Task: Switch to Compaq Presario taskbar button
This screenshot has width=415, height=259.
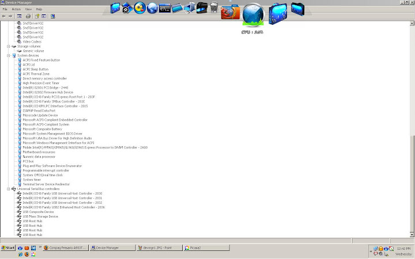Action: click(66, 248)
